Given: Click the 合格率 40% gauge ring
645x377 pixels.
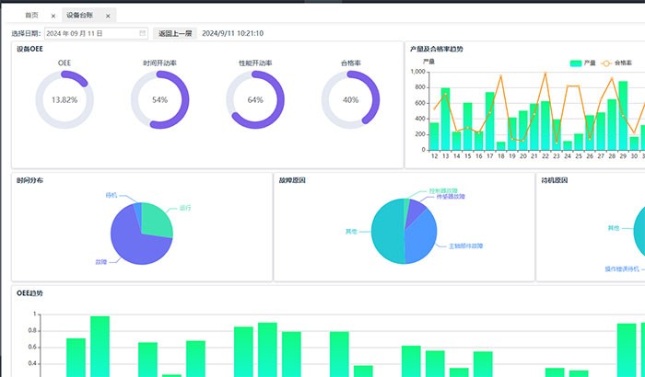Looking at the screenshot, I should [350, 99].
